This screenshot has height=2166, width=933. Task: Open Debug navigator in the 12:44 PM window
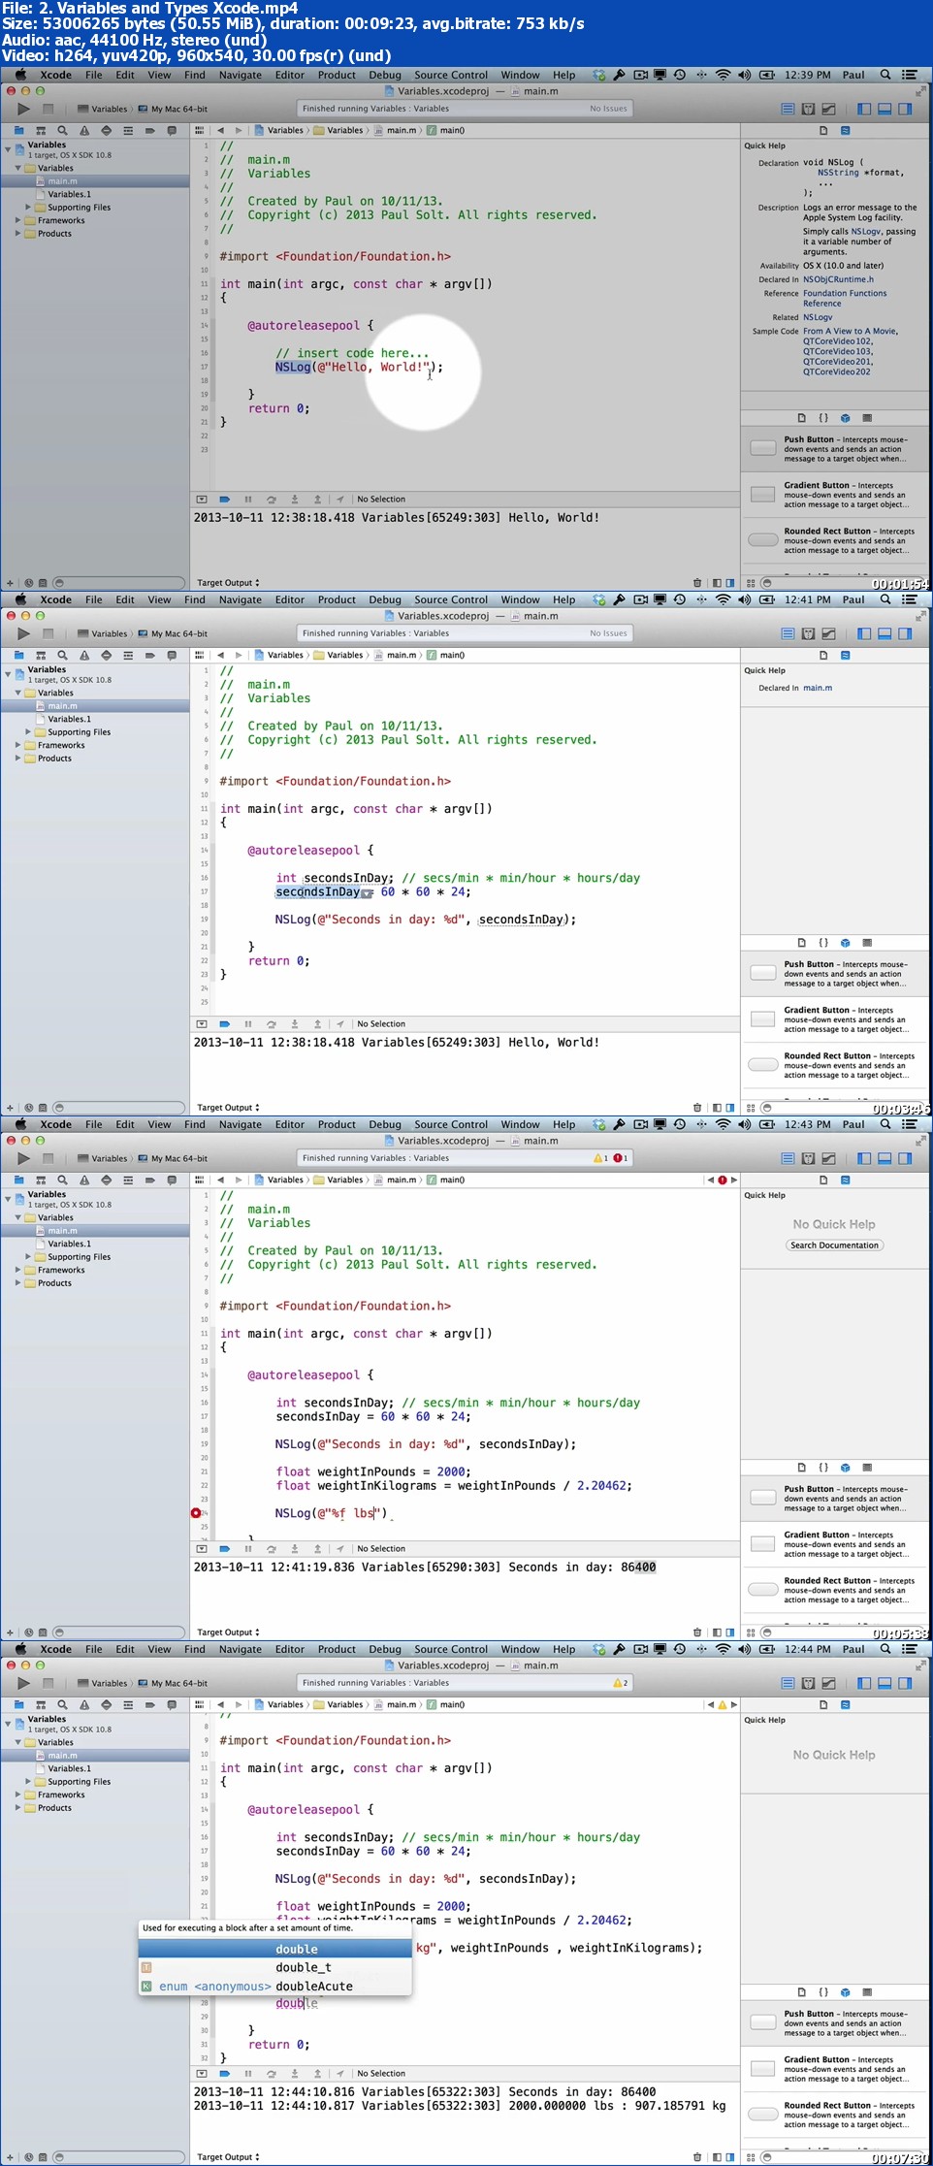[x=128, y=1704]
